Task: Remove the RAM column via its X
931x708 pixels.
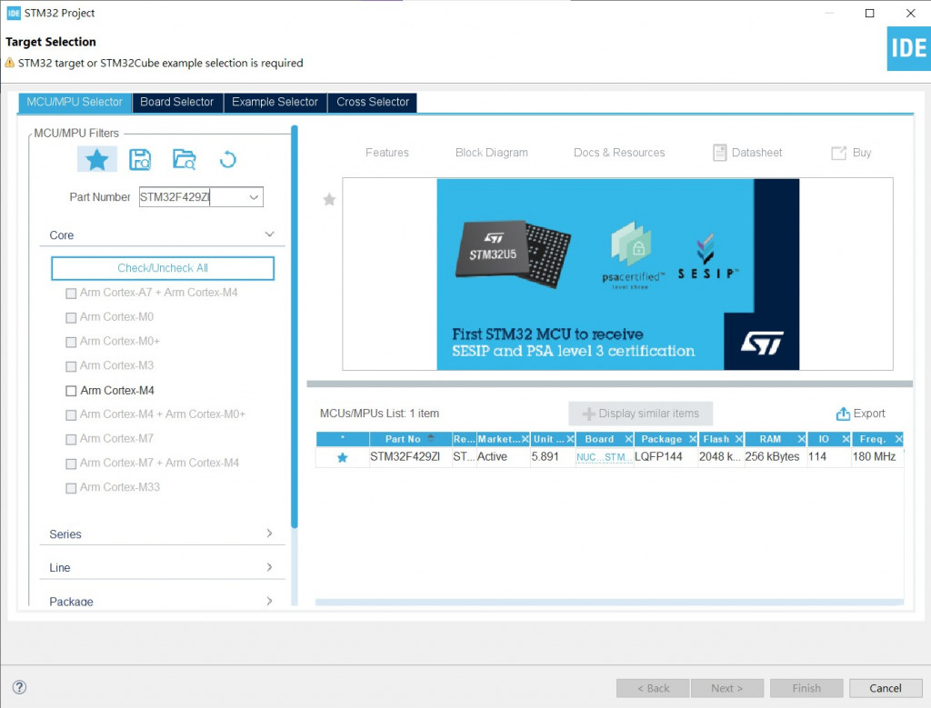Action: click(801, 439)
